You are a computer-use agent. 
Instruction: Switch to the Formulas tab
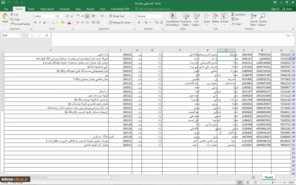[64, 9]
